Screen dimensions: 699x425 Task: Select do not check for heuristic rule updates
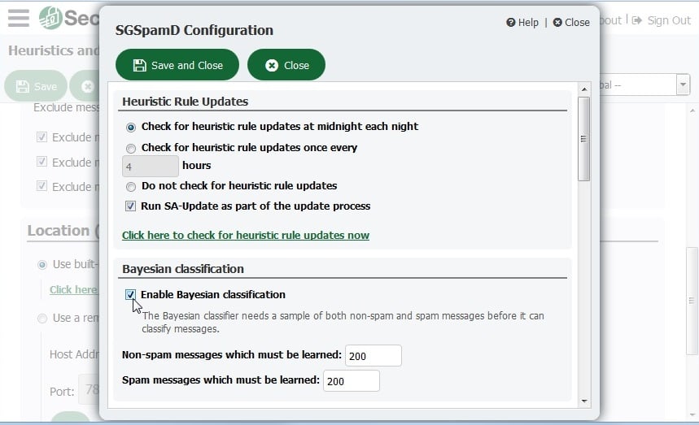coord(131,186)
